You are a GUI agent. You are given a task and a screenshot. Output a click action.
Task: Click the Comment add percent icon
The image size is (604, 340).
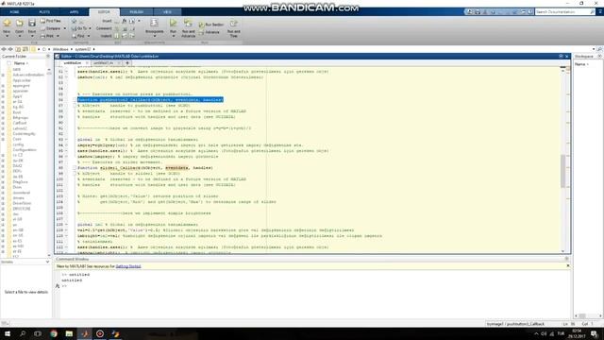coord(117,28)
